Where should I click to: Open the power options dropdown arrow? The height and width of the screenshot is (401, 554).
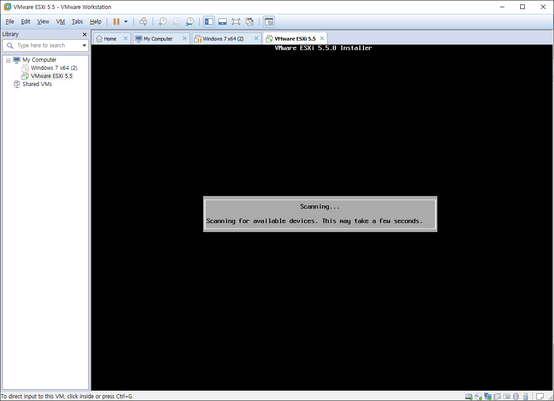tap(126, 22)
